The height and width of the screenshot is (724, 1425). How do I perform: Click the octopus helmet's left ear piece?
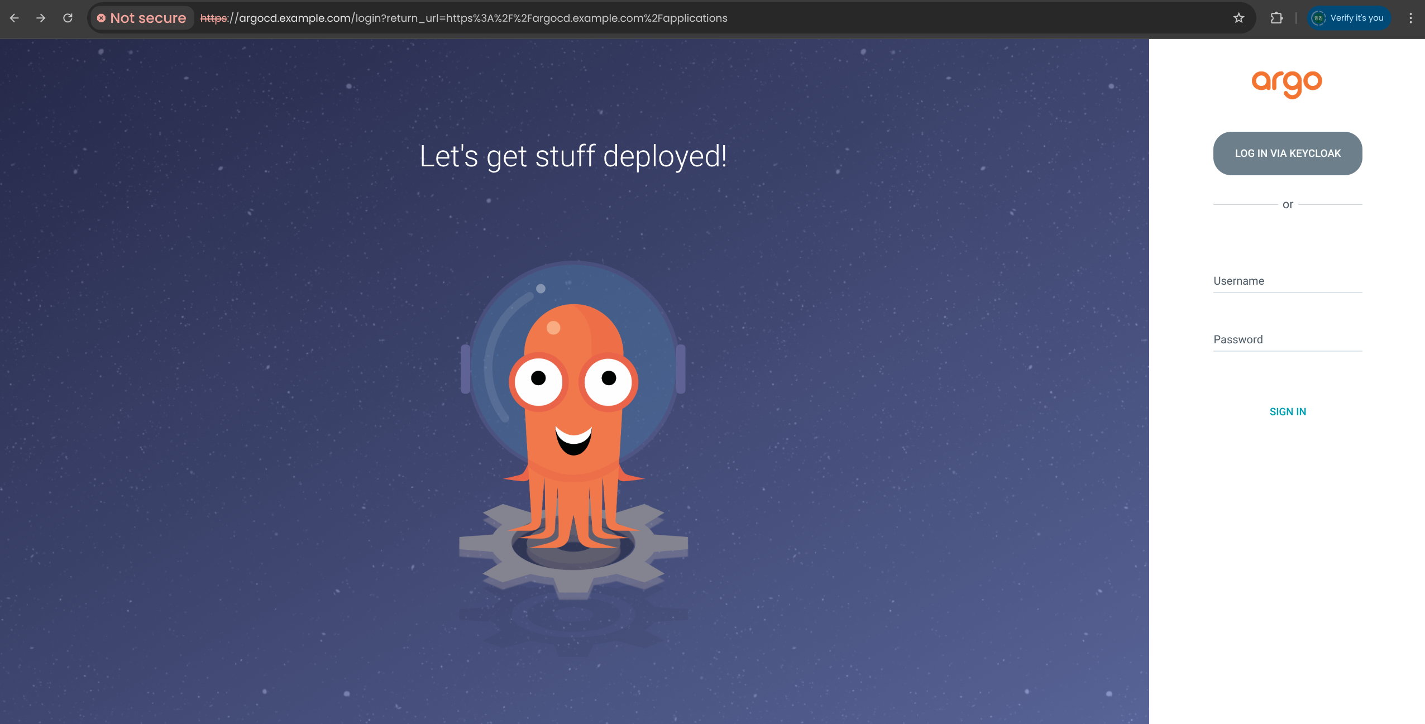click(x=465, y=368)
